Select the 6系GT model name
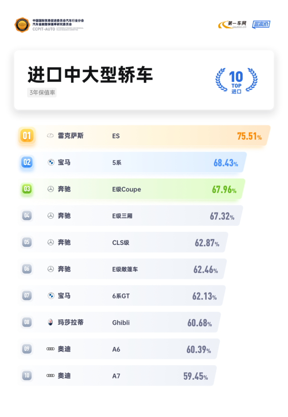Viewport: 288px width, 417px height. click(x=121, y=296)
